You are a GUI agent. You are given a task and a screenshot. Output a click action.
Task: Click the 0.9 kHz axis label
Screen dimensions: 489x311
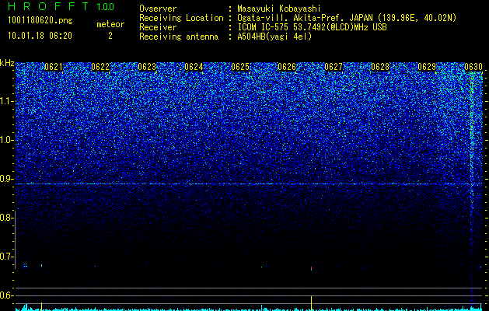[6, 179]
